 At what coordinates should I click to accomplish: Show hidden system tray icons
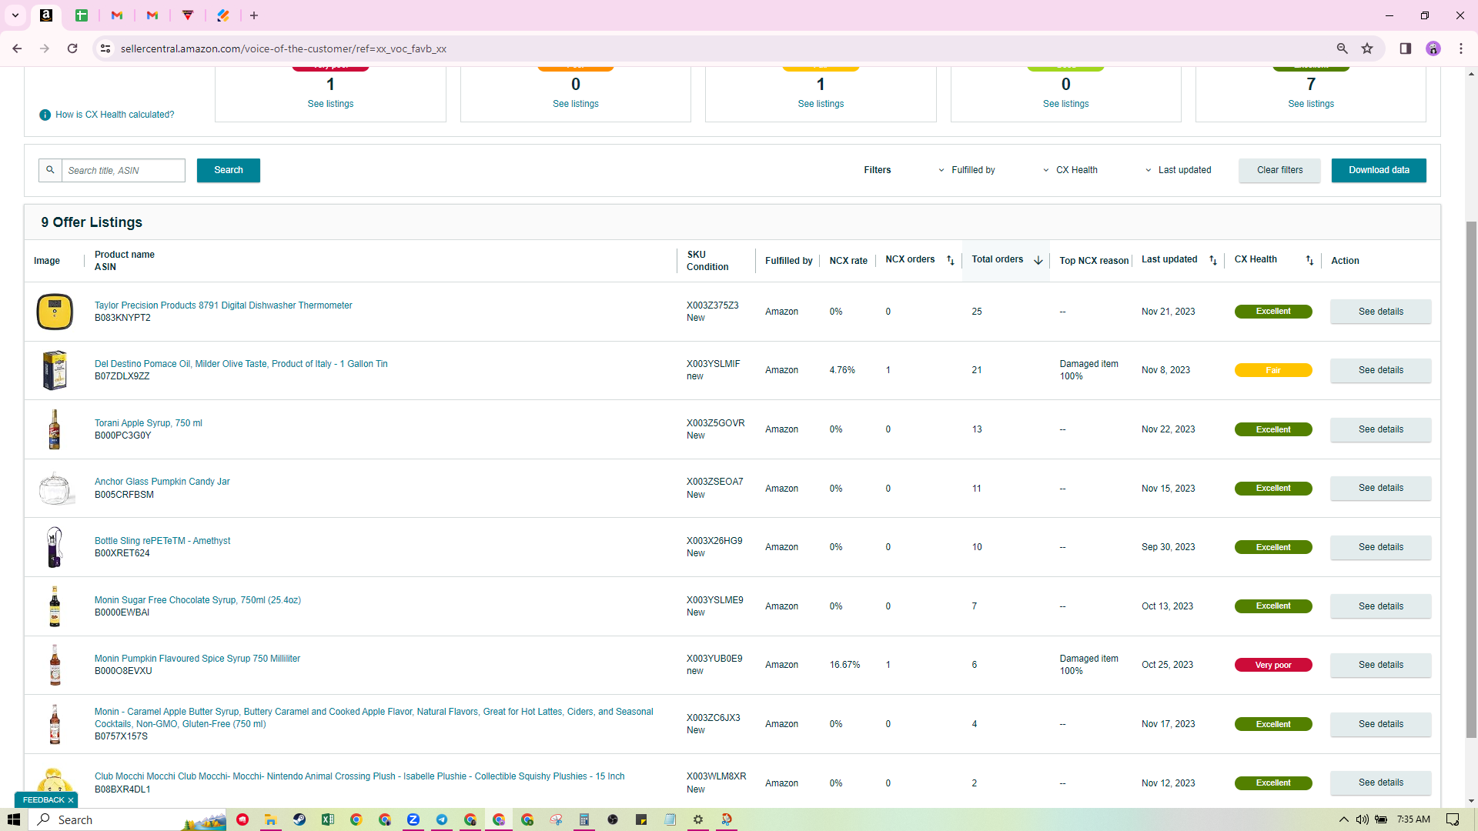[x=1344, y=819]
